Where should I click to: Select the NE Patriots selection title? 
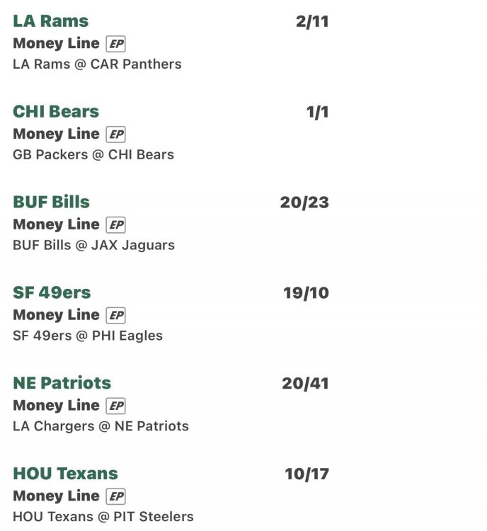(x=62, y=384)
